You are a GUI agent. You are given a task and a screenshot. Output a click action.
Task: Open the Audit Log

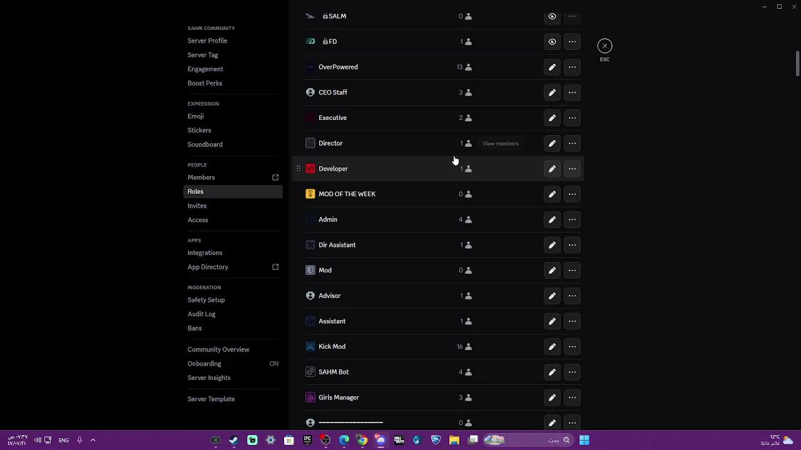click(x=202, y=314)
